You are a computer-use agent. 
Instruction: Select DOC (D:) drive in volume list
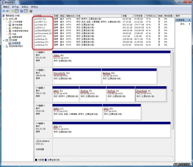(x=40, y=36)
